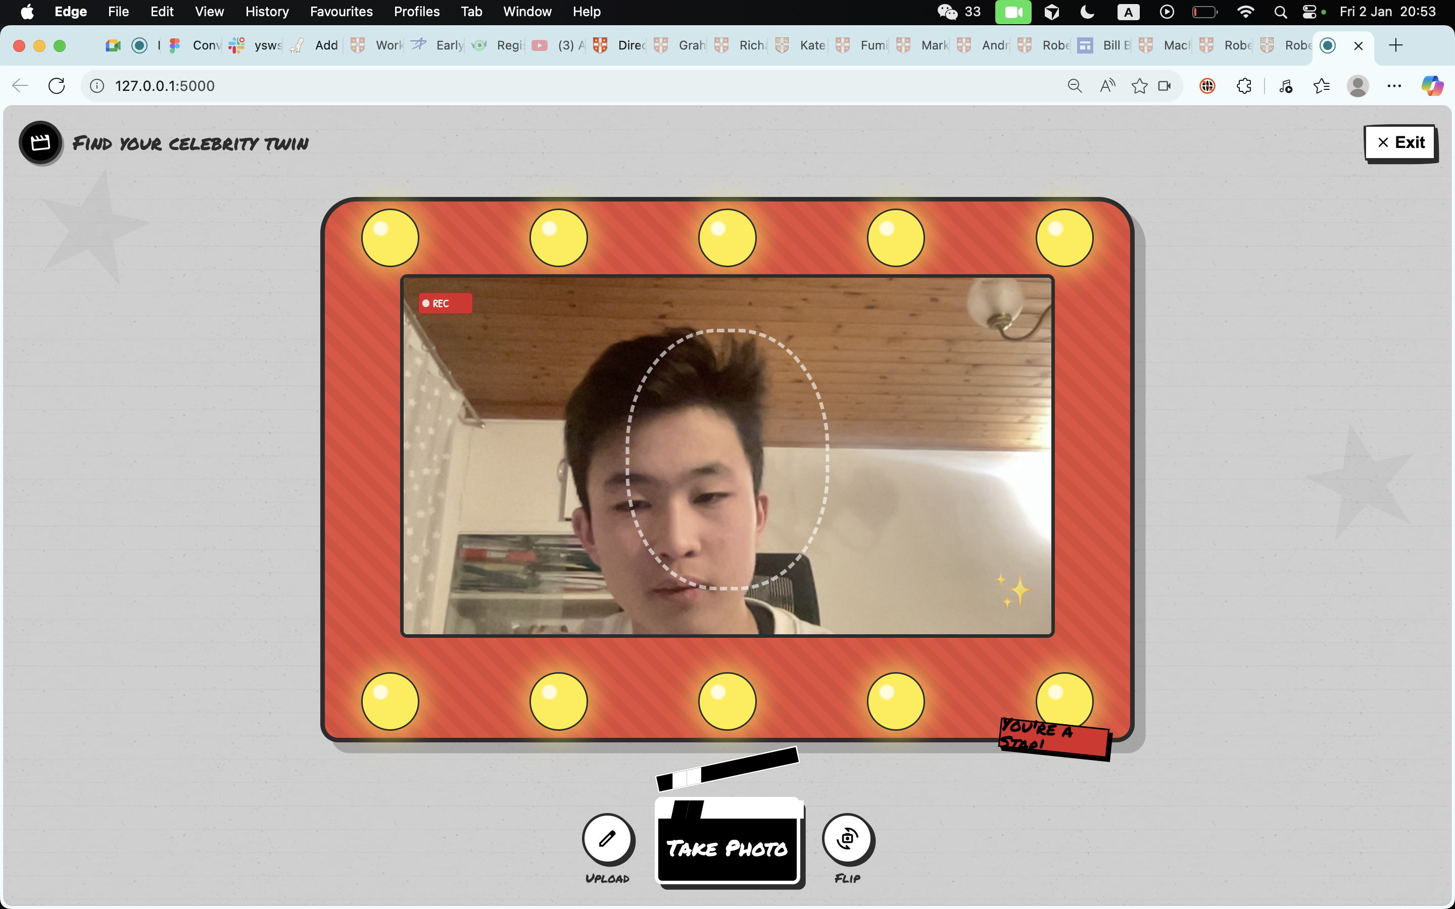Toggle macOS Focus moon icon
1455x909 pixels.
[1087, 12]
